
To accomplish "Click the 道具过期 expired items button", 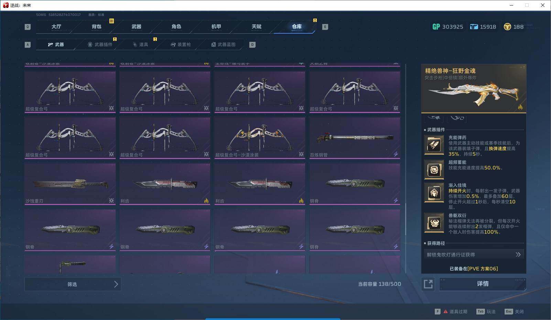I will [451, 311].
